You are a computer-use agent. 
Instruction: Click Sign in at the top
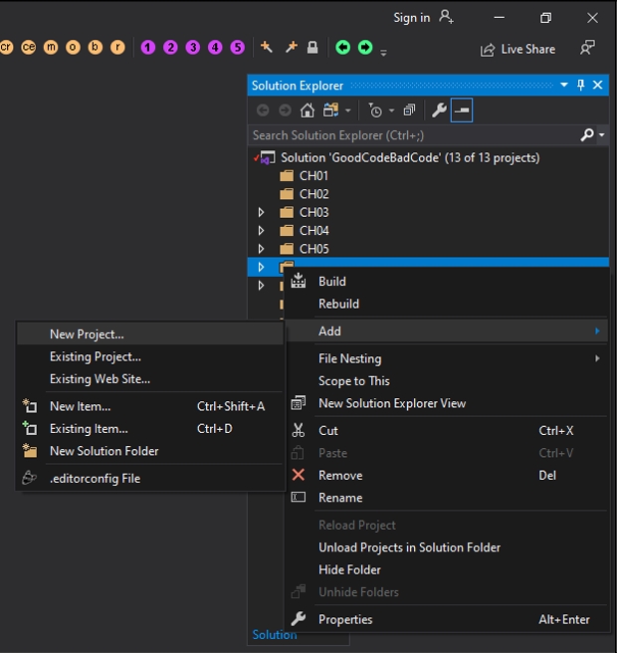(411, 17)
